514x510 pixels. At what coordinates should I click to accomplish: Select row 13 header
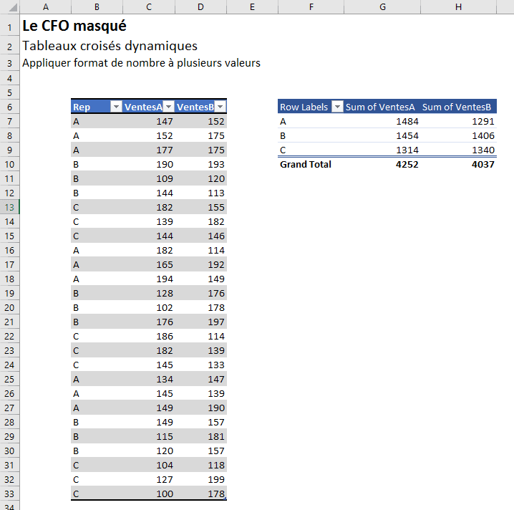pyautogui.click(x=10, y=207)
